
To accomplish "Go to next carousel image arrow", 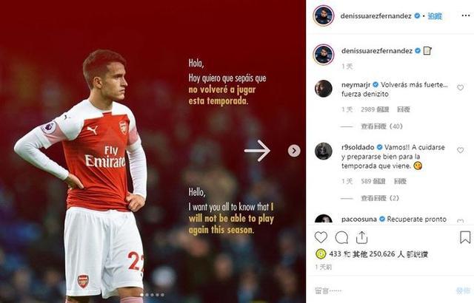I will (294, 151).
